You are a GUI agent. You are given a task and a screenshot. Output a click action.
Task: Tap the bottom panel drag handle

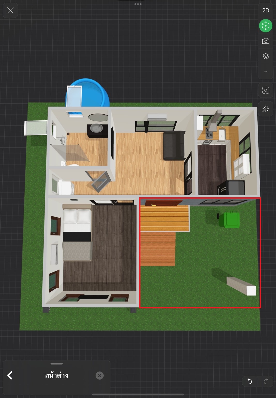click(x=57, y=364)
